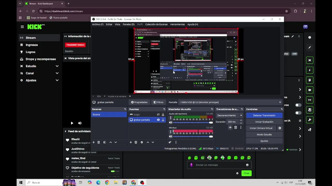Send message with green Chat button

pyautogui.click(x=246, y=173)
